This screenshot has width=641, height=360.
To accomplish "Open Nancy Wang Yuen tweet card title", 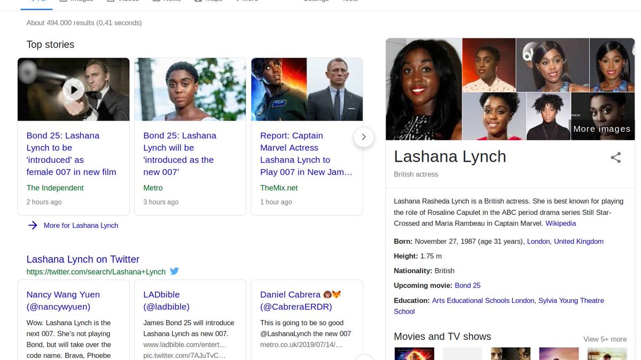I will 63,300.
